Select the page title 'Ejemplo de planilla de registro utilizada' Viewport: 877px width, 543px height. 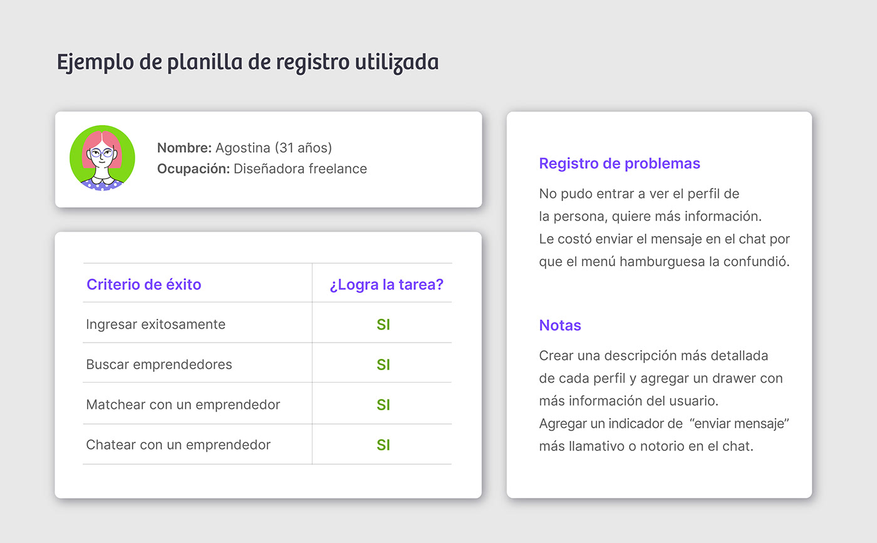click(247, 63)
